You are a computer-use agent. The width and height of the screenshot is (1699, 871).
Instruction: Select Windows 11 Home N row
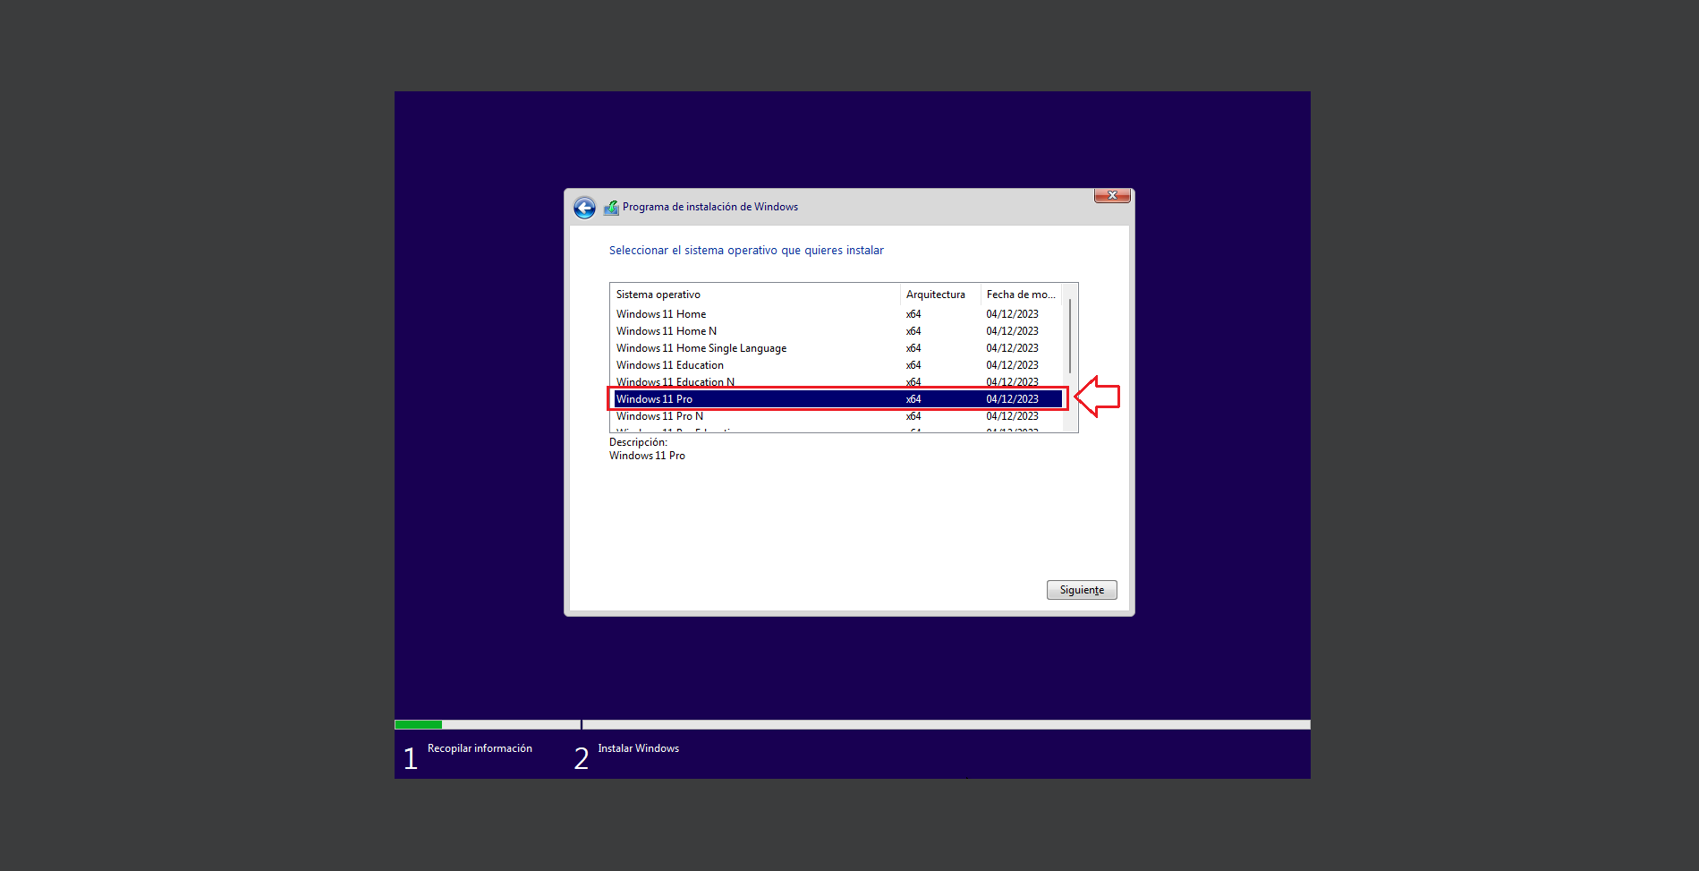point(837,331)
